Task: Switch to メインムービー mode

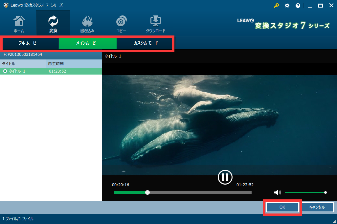Action: (x=87, y=43)
